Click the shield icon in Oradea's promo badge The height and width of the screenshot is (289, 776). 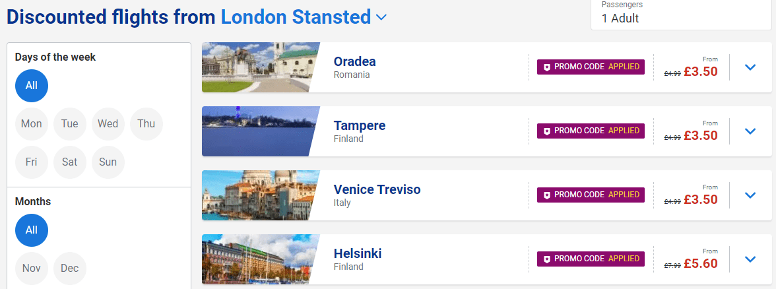click(547, 67)
